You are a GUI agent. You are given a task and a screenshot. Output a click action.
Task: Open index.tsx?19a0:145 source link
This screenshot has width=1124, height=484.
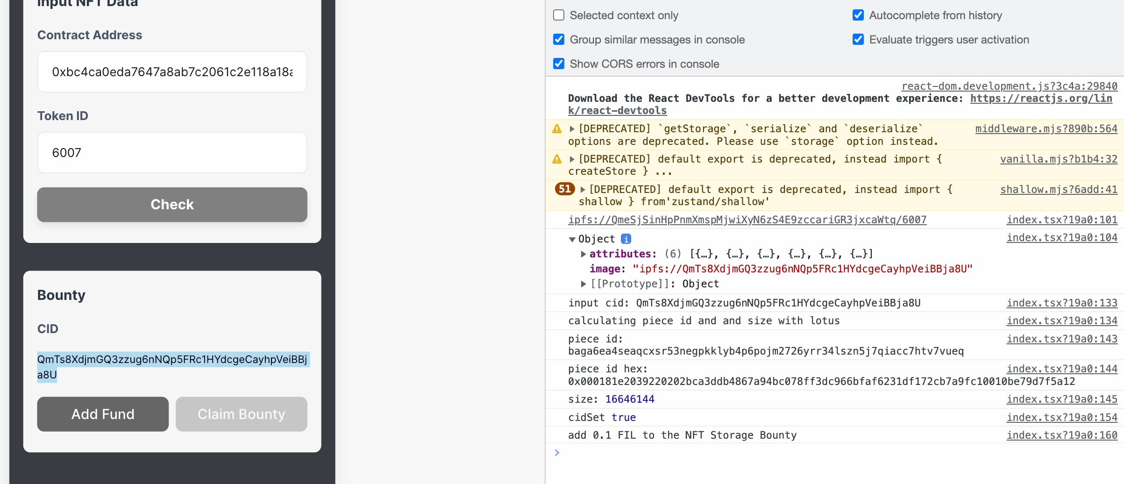1062,399
